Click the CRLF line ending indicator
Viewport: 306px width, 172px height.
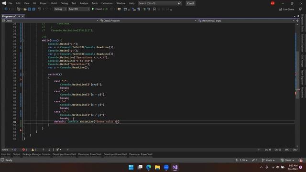(295, 150)
